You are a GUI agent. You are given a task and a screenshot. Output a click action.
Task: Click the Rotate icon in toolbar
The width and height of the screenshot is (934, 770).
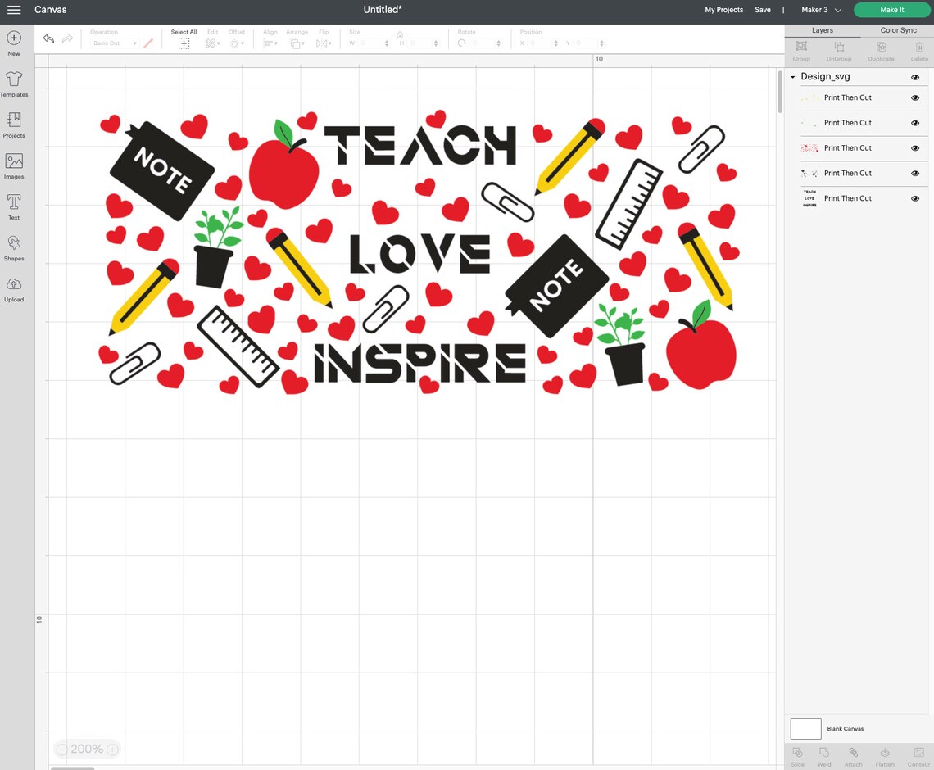[461, 43]
